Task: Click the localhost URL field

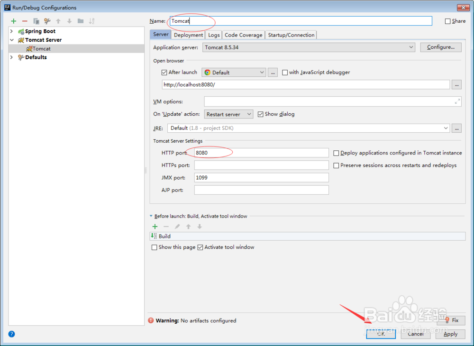Action: tap(306, 85)
